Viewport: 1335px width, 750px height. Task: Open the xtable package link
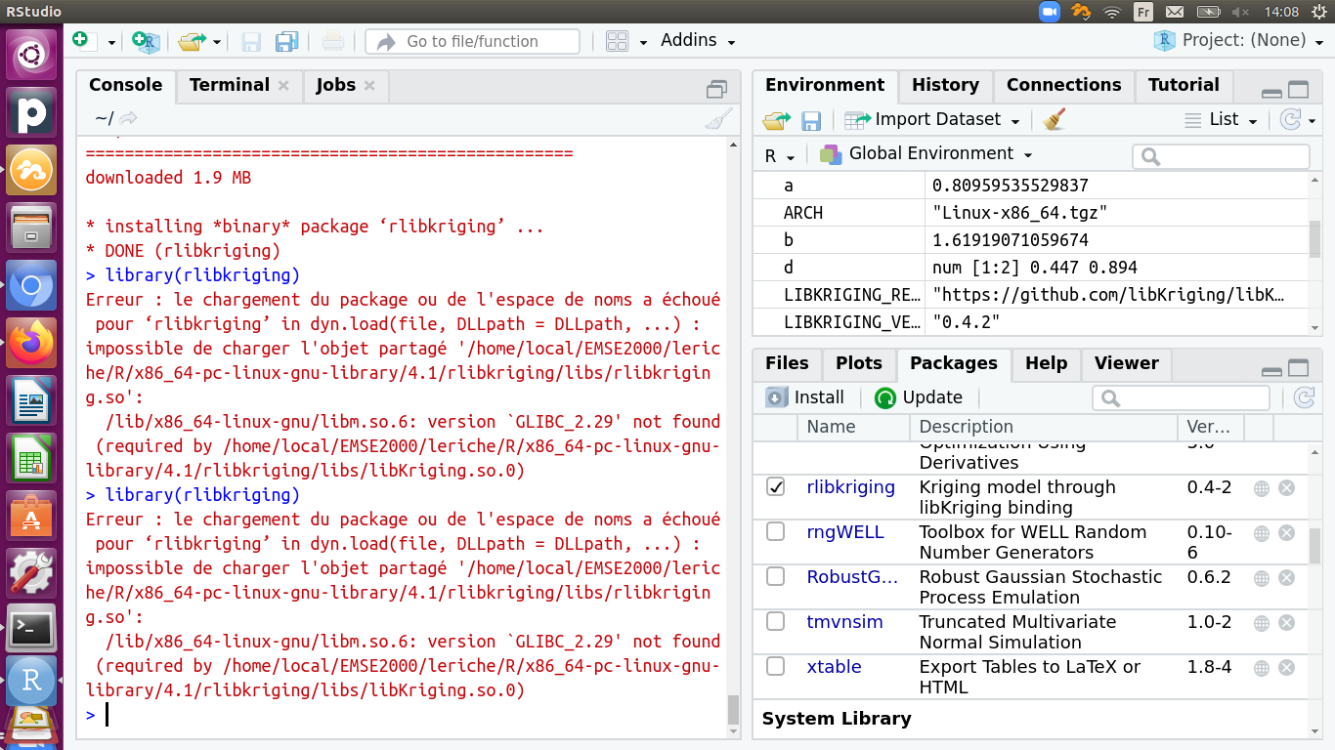tap(834, 667)
